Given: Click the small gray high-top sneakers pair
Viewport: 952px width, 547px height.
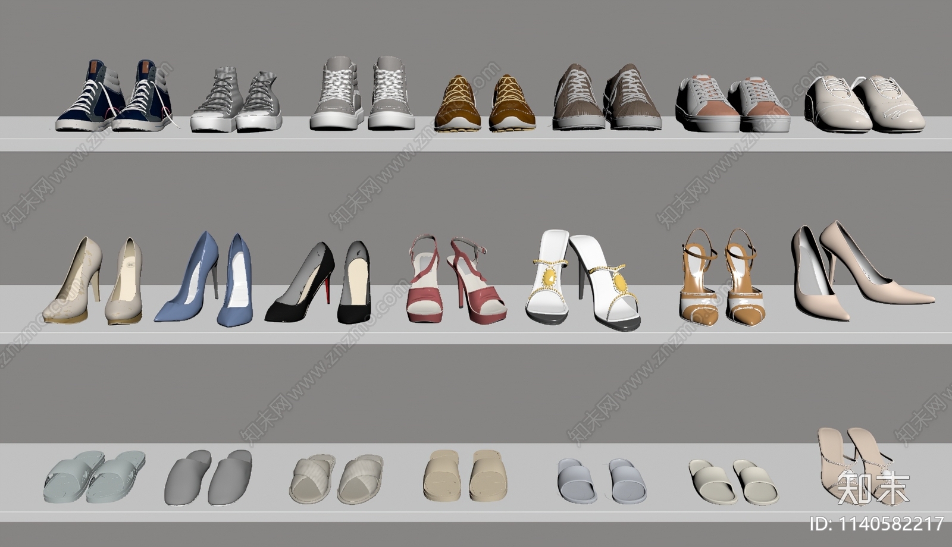Looking at the screenshot, I should coord(236,100).
